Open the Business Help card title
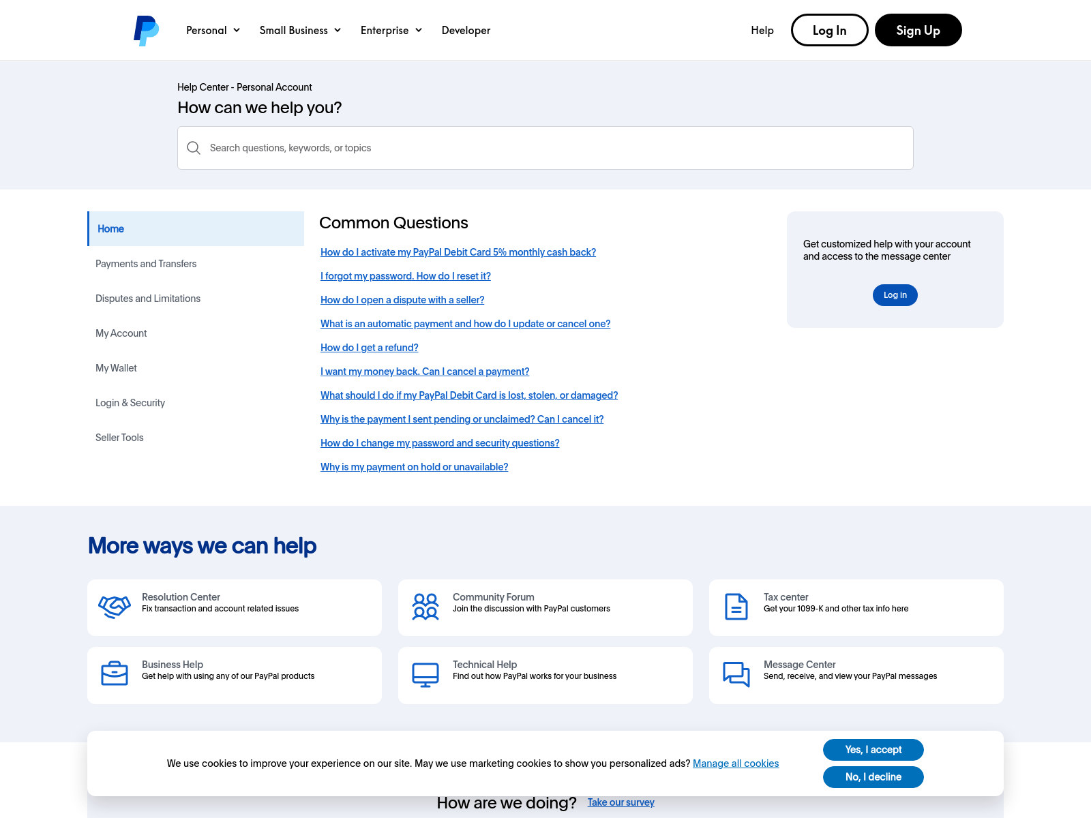The width and height of the screenshot is (1091, 818). click(x=173, y=665)
